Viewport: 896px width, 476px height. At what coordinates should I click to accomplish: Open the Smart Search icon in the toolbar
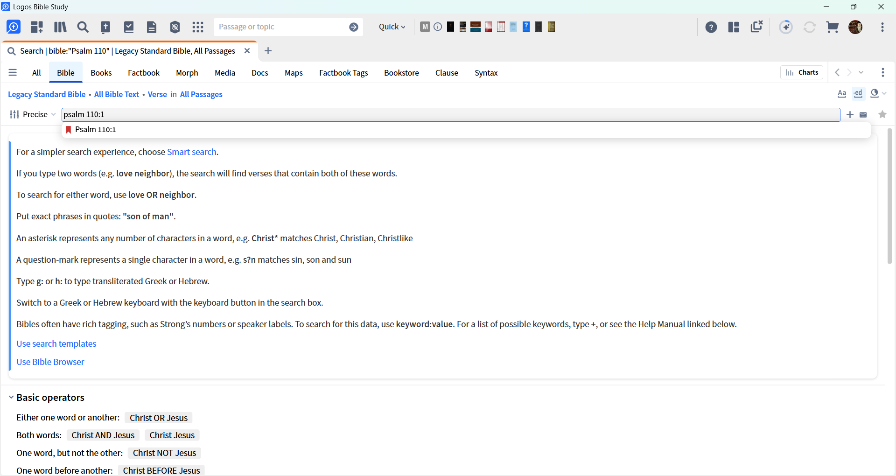[14, 27]
